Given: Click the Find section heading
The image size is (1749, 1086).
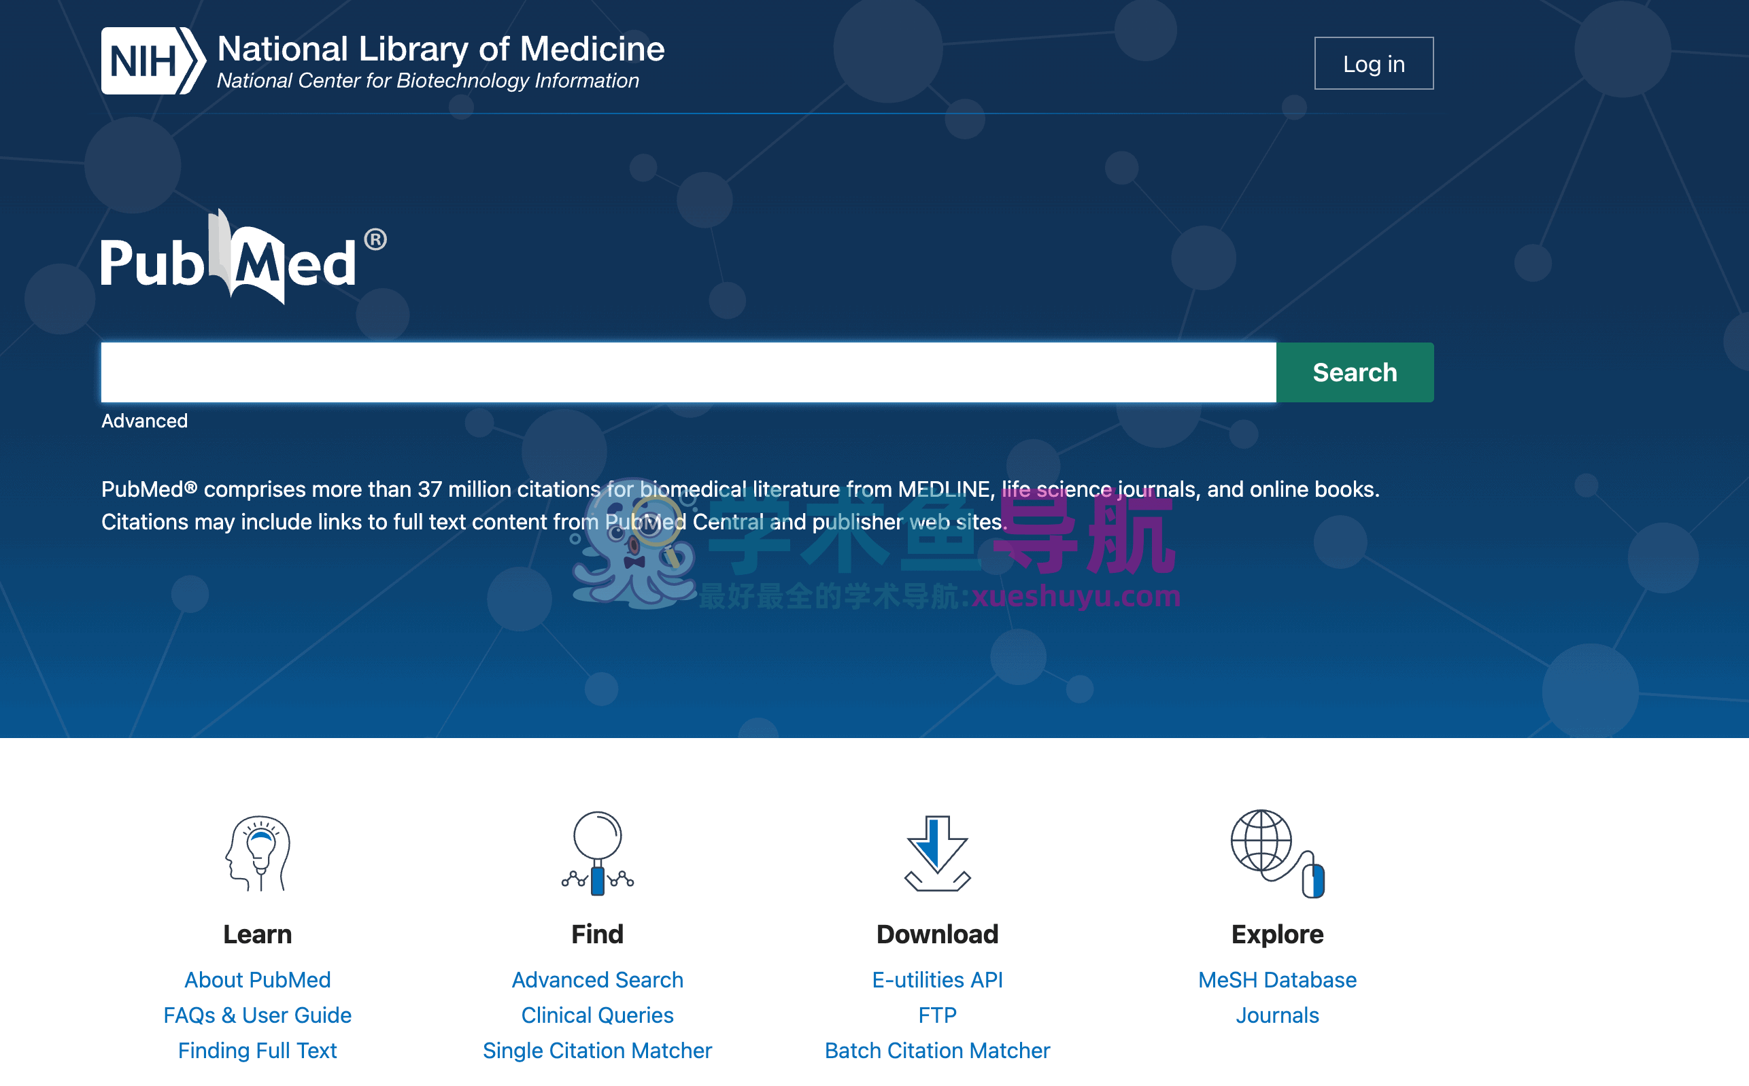Looking at the screenshot, I should coord(597,934).
